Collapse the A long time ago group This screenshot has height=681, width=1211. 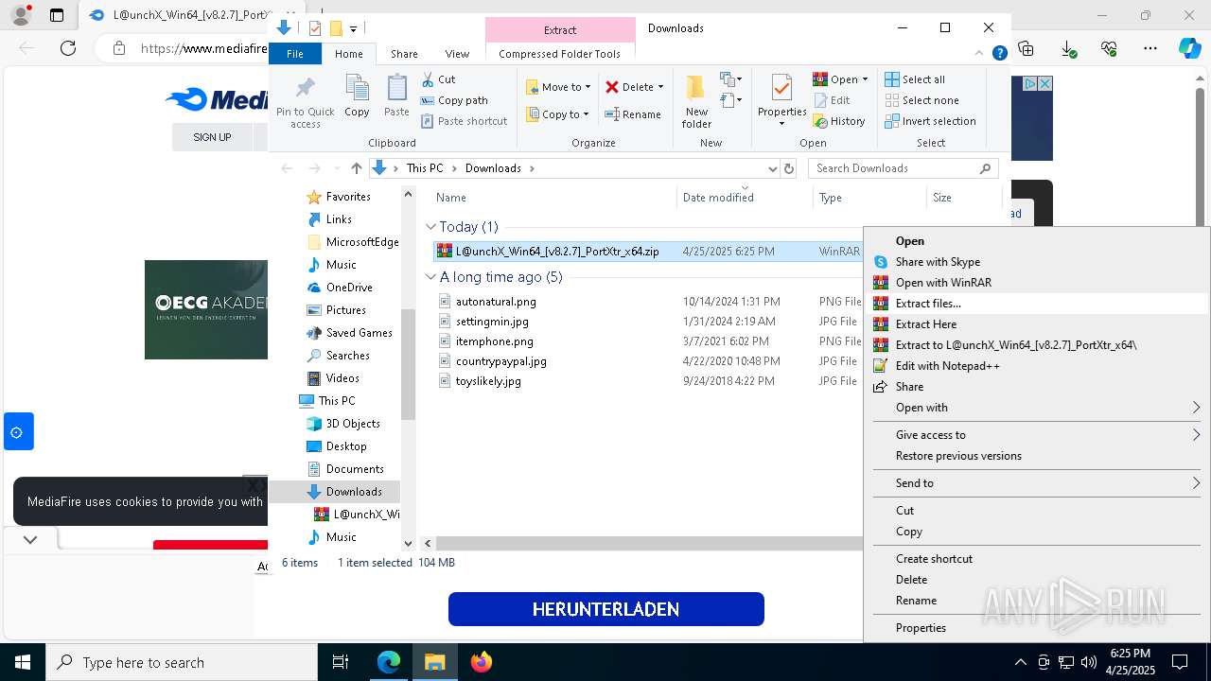430,277
